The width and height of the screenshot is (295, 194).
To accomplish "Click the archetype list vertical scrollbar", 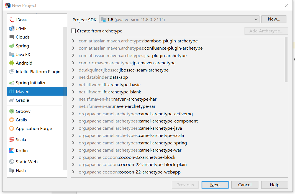I will [x=286, y=60].
